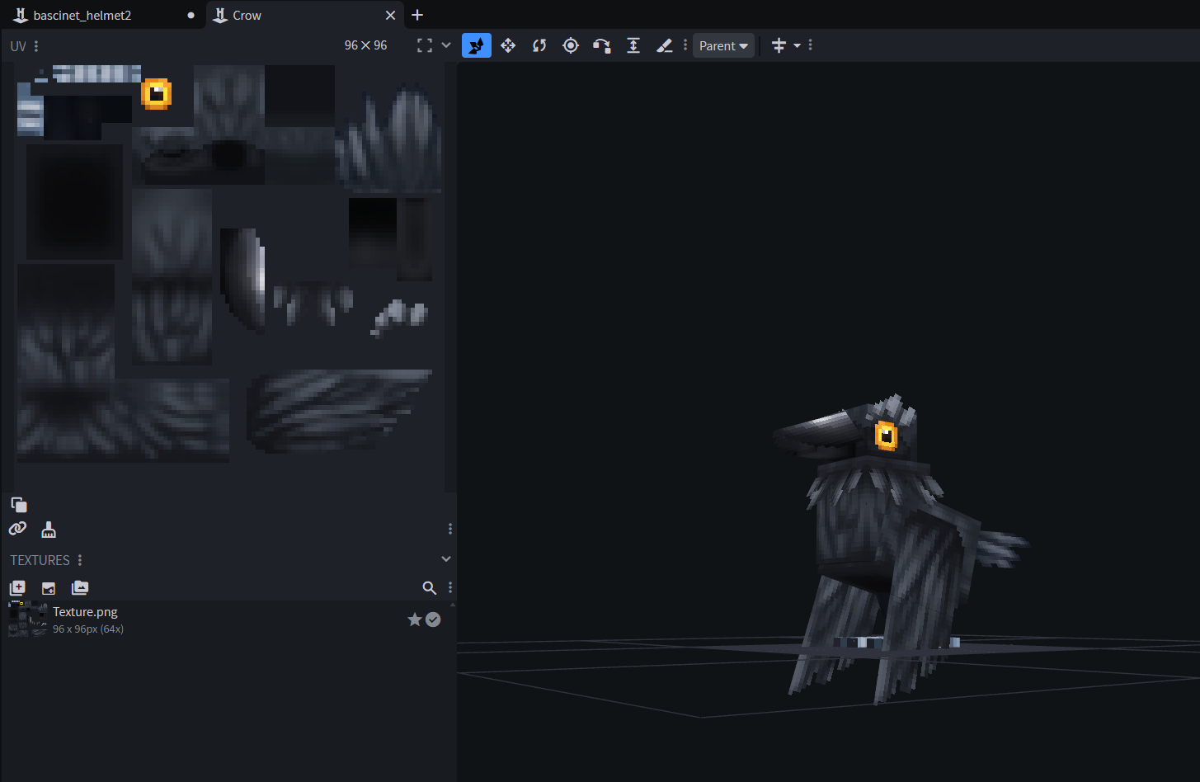Select the Resize tool with four arrows
This screenshot has height=782, width=1200.
point(508,45)
